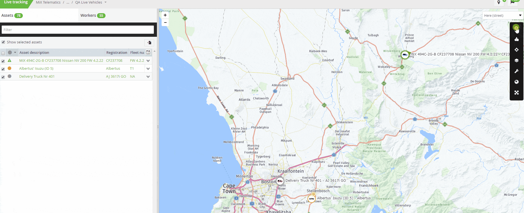
Task: Click the orange status dot for Albertus' Isuzu
Action: (10, 68)
